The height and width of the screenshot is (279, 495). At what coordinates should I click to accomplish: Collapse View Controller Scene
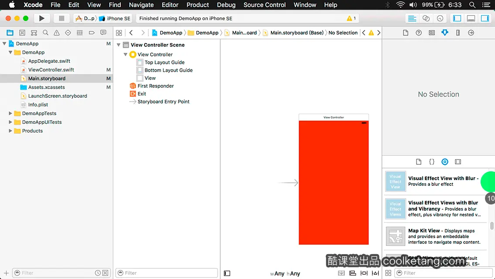(x=119, y=45)
